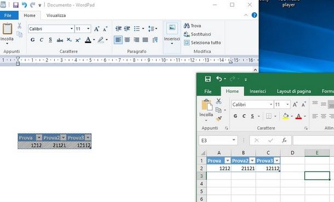The image size is (334, 202).
Task: Open Excel Appunti dialog launcher
Action: (x=226, y=128)
